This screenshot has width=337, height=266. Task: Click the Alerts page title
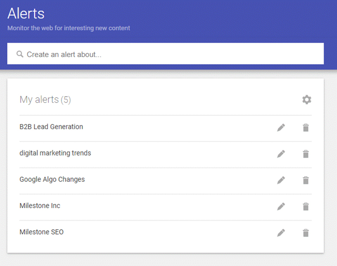click(x=26, y=13)
